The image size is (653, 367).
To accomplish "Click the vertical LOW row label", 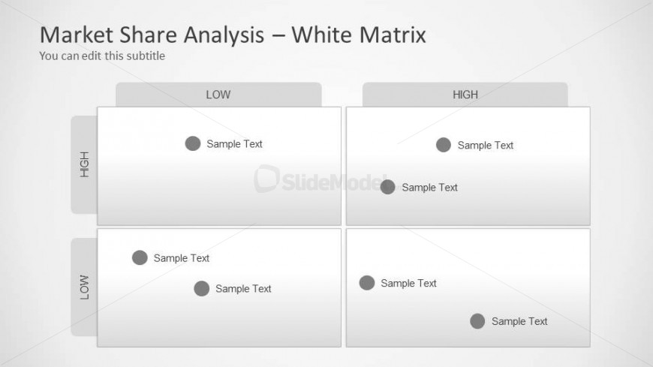I will point(84,287).
